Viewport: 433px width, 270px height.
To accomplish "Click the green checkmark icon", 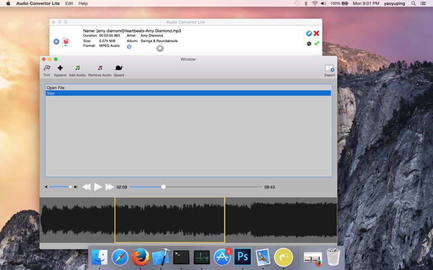I will (x=317, y=43).
